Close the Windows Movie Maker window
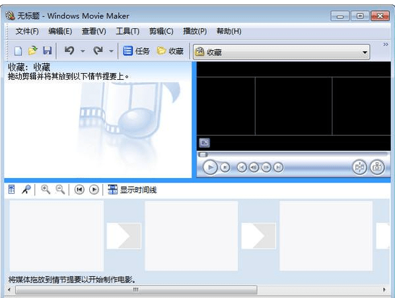The image size is (395, 298). (380, 16)
